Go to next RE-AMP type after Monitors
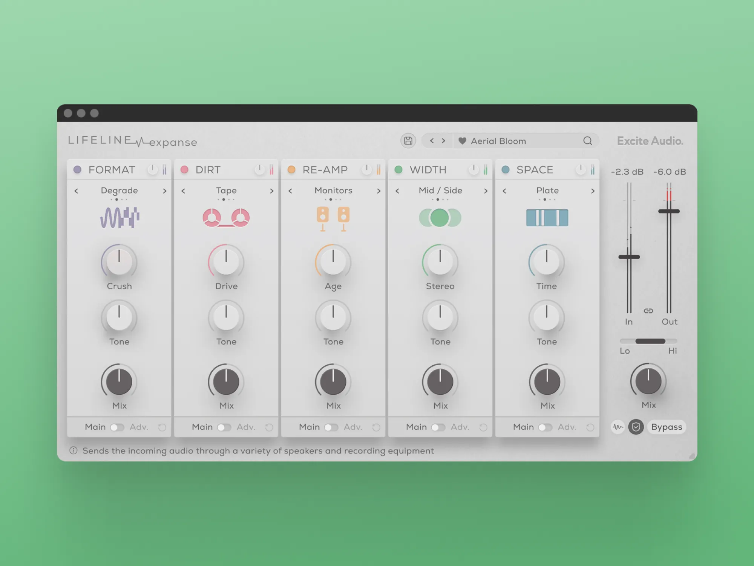The height and width of the screenshot is (566, 754). tap(379, 191)
